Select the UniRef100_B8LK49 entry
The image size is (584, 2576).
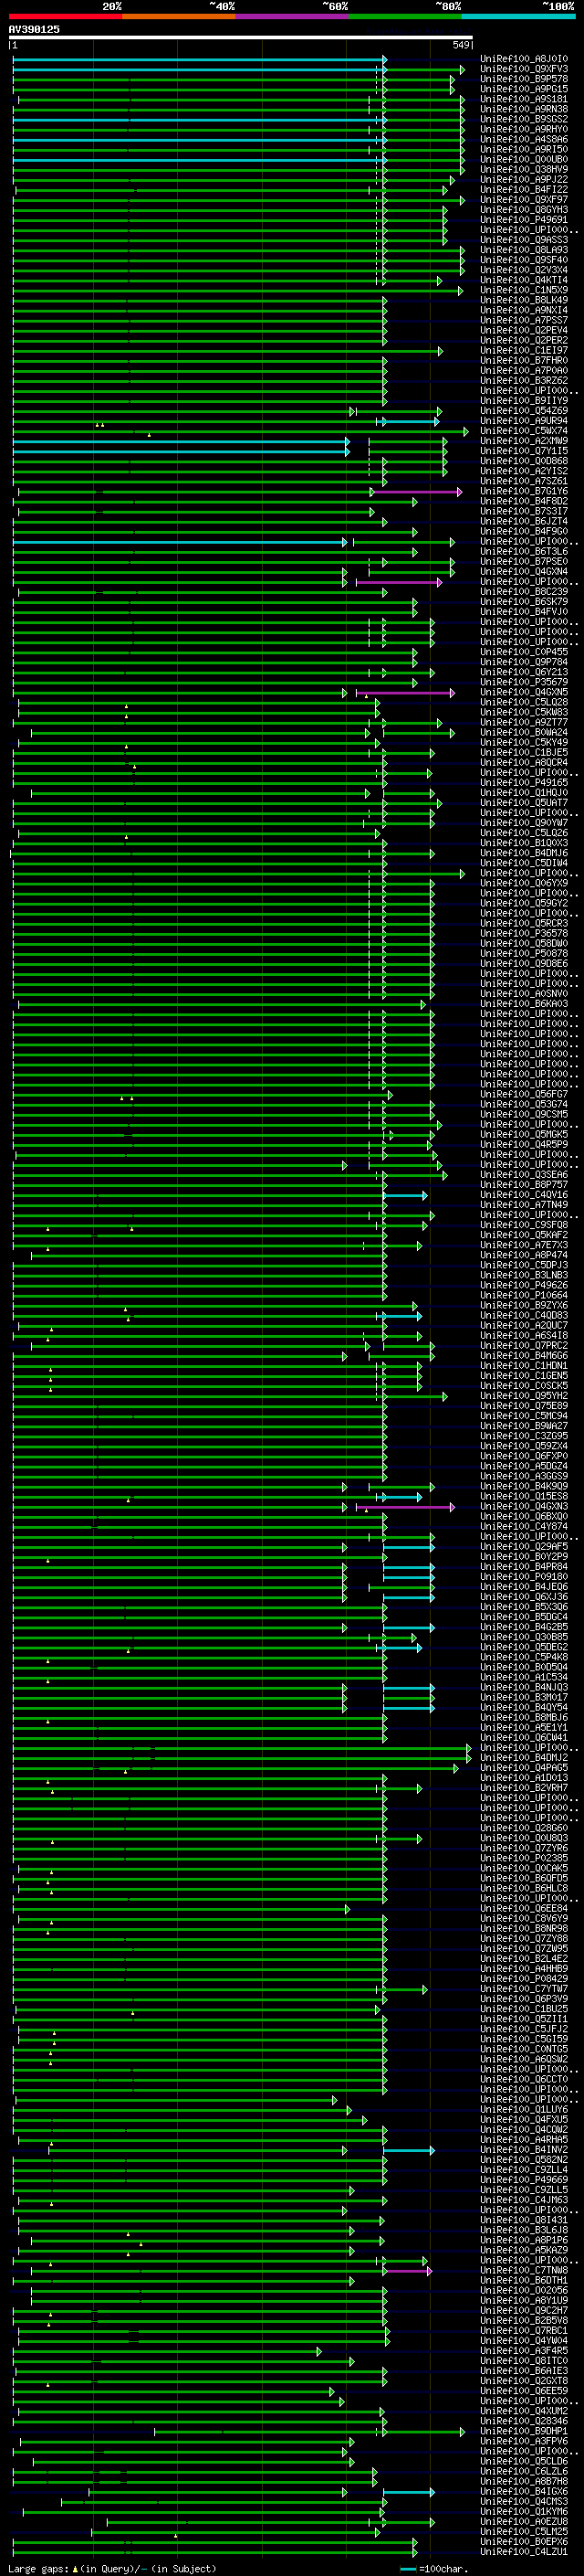click(524, 300)
